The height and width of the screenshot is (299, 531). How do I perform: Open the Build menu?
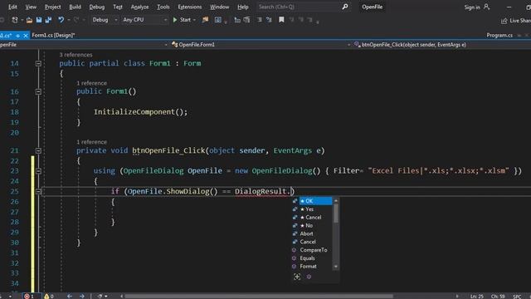(x=75, y=7)
